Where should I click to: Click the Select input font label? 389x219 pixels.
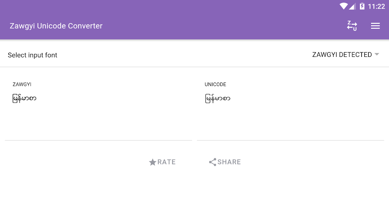click(32, 55)
